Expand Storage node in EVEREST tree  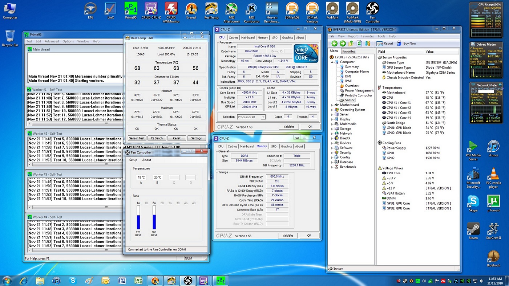[x=332, y=128]
